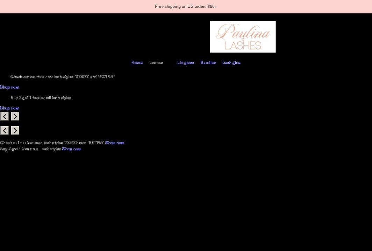Click the left arrow on the first slideshow

click(4, 116)
